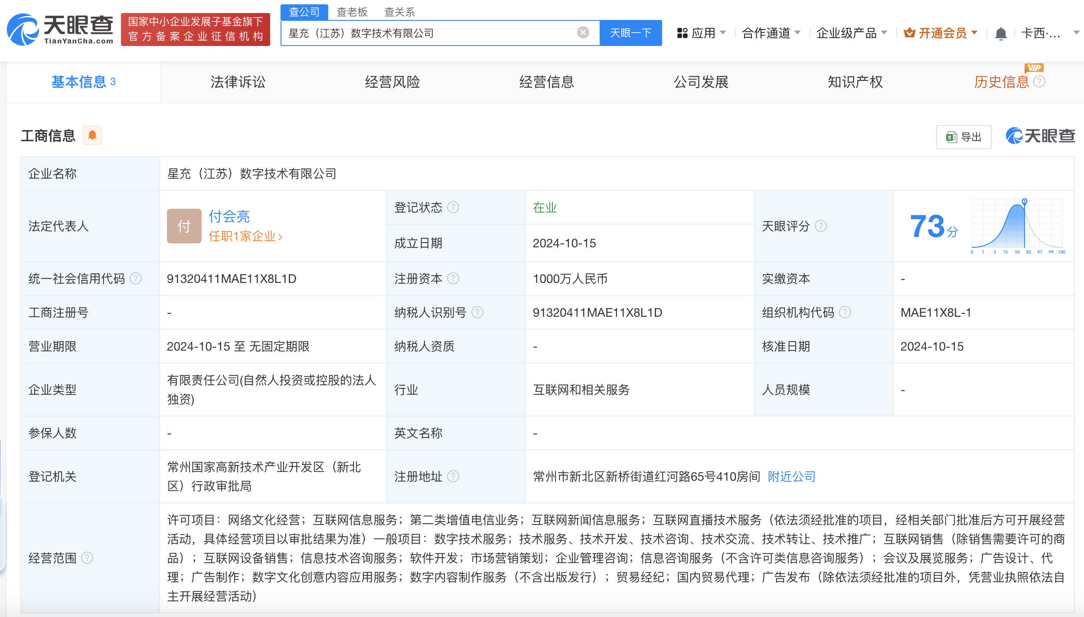Viewport: 1084px width, 617px height.
Task: Export company data via the 导出 Excel icon
Action: [x=963, y=136]
